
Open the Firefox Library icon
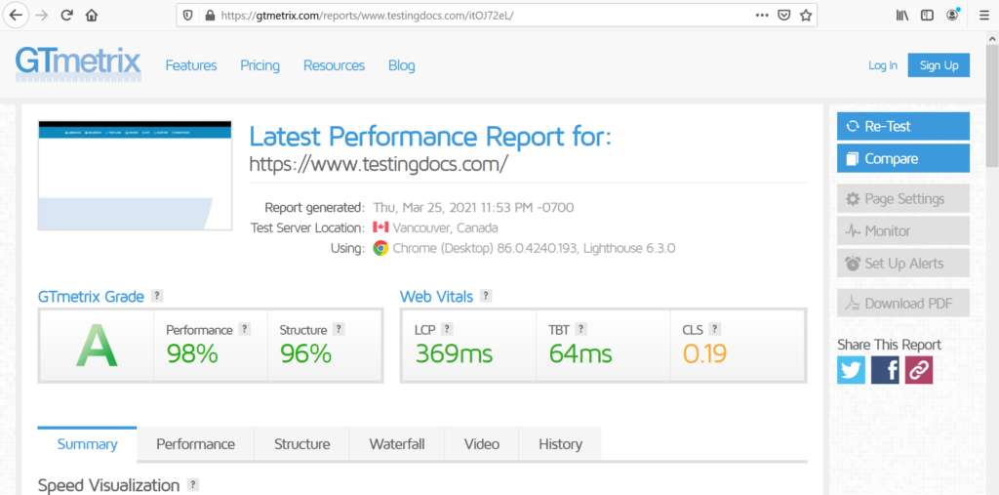tap(902, 16)
